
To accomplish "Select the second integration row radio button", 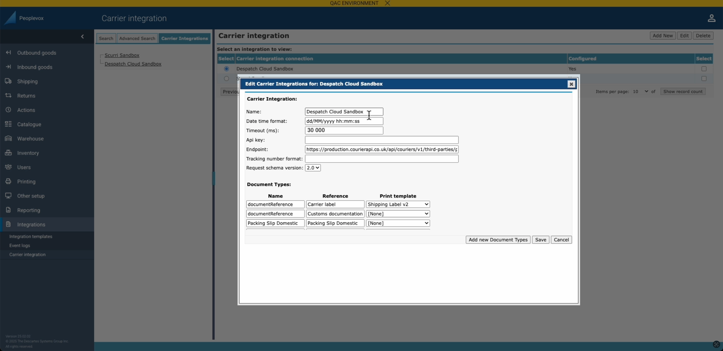I will coord(226,78).
